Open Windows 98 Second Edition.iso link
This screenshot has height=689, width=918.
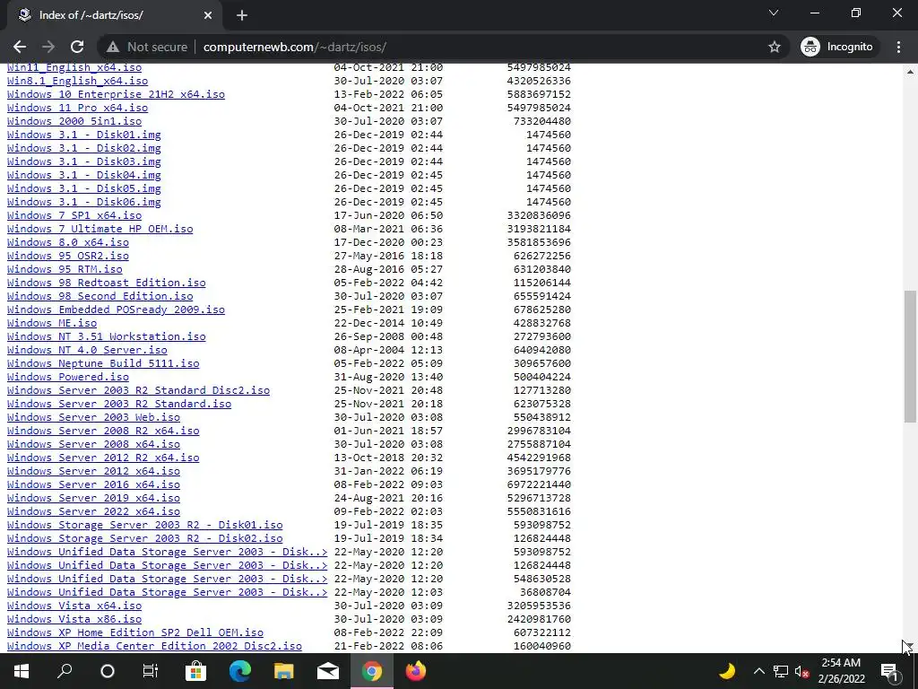(100, 296)
